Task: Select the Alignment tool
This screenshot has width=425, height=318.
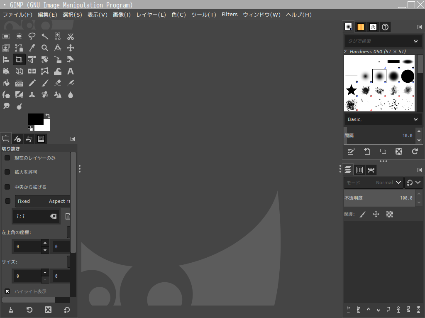Action: 6,59
